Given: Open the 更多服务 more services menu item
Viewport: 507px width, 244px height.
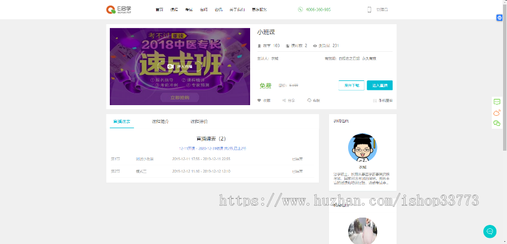Looking at the screenshot, I should click(x=259, y=10).
